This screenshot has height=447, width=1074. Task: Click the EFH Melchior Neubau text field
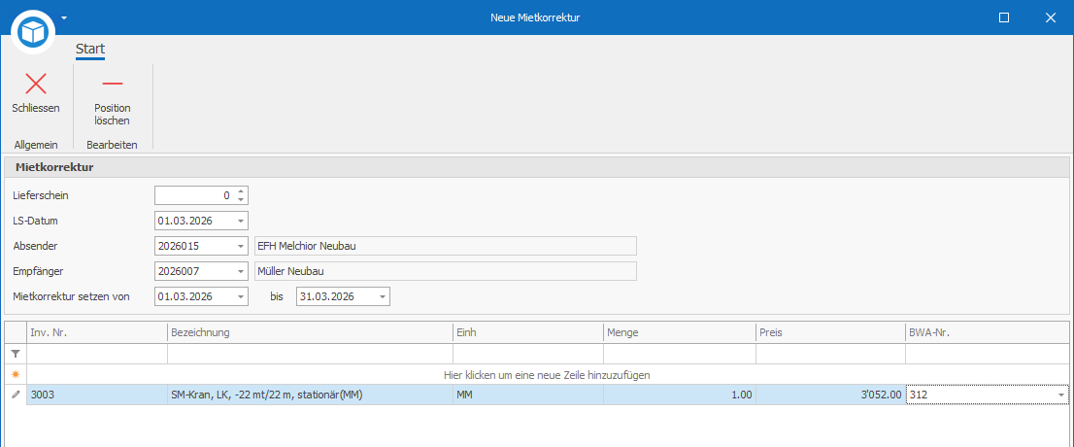pyautogui.click(x=445, y=246)
